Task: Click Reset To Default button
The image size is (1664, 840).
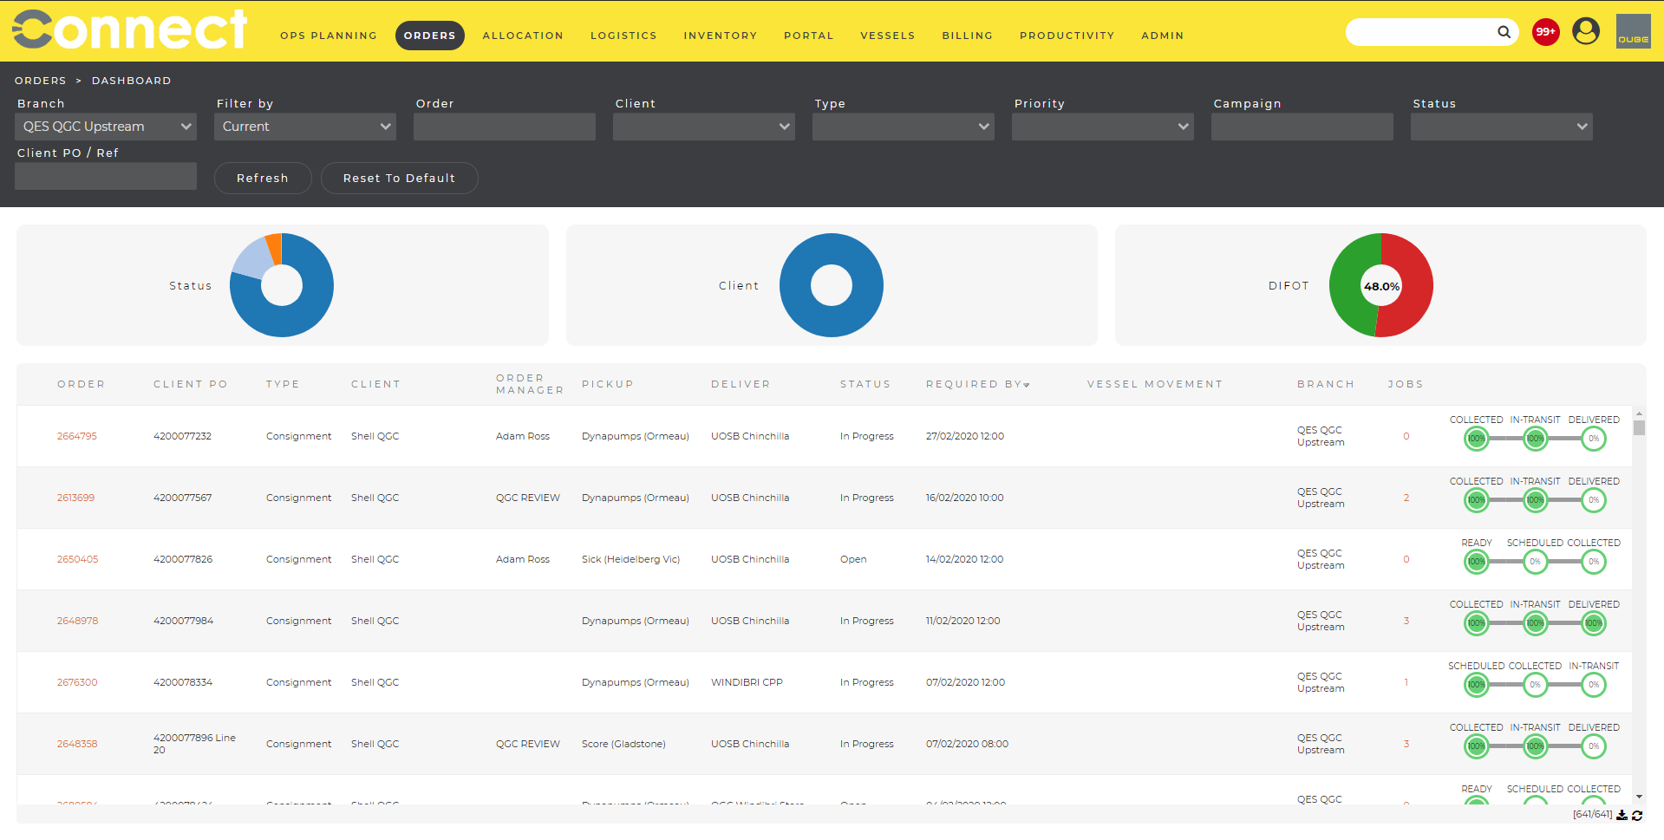Action: [399, 178]
